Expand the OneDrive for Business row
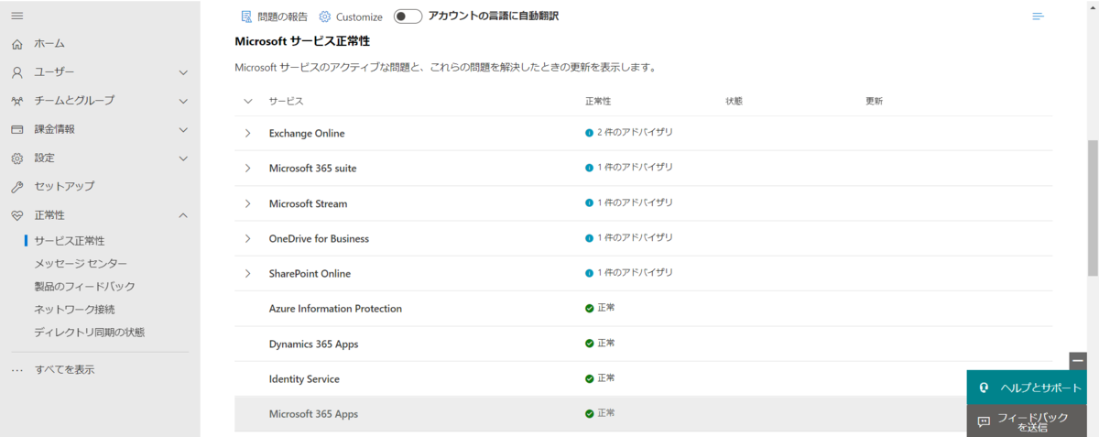 (x=247, y=239)
